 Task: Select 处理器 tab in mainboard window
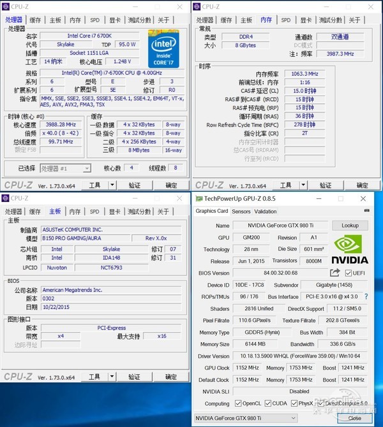pyautogui.click(x=13, y=212)
